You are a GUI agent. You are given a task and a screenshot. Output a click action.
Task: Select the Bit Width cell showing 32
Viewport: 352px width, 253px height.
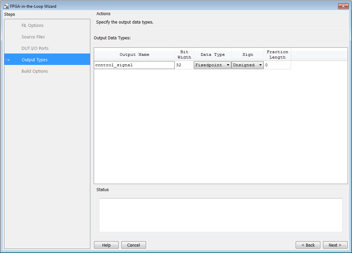point(184,65)
